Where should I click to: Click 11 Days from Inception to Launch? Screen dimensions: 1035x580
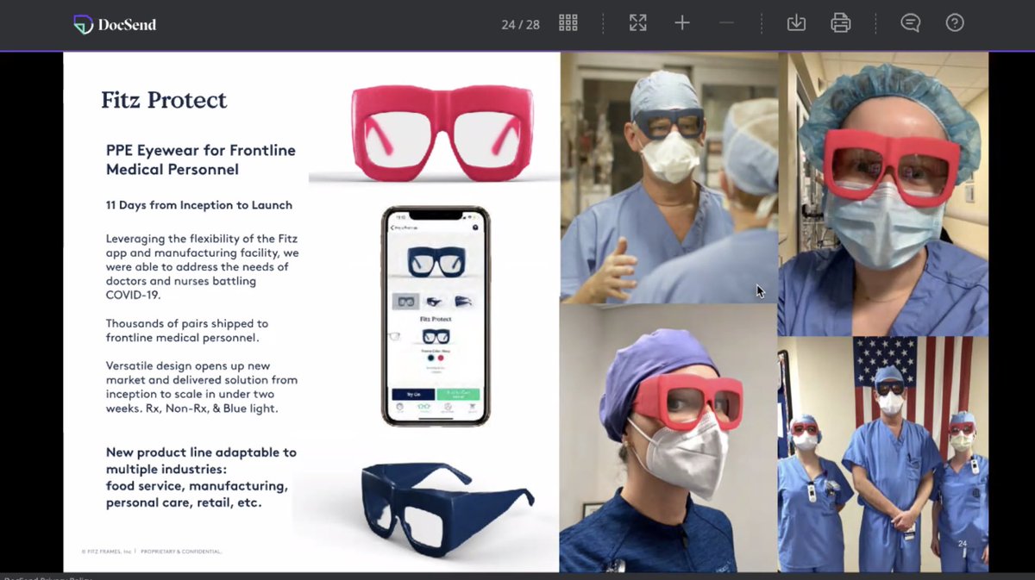click(x=199, y=205)
